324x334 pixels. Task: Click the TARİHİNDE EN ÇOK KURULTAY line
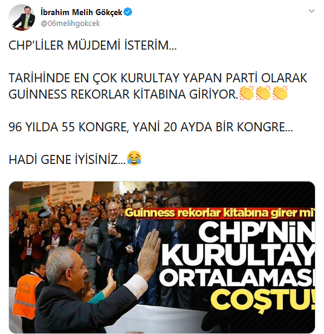pyautogui.click(x=158, y=78)
